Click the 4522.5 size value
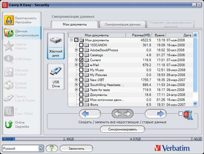 click(x=146, y=40)
